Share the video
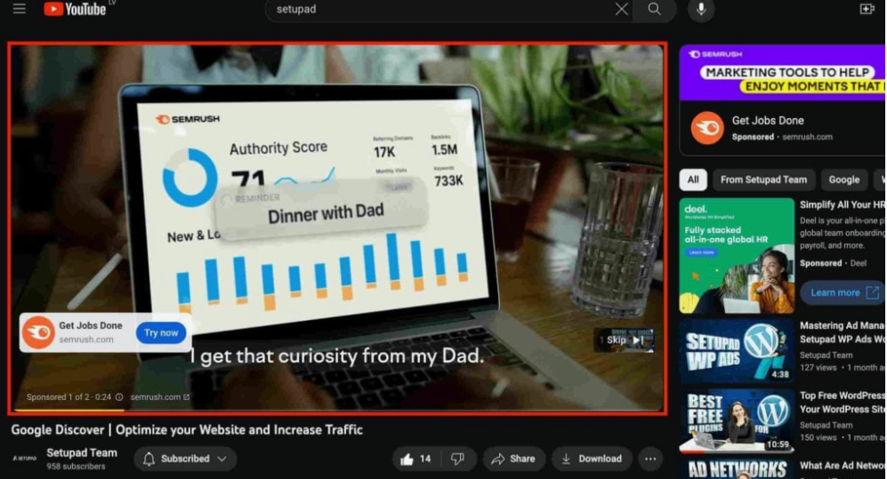This screenshot has width=887, height=479. 513,459
